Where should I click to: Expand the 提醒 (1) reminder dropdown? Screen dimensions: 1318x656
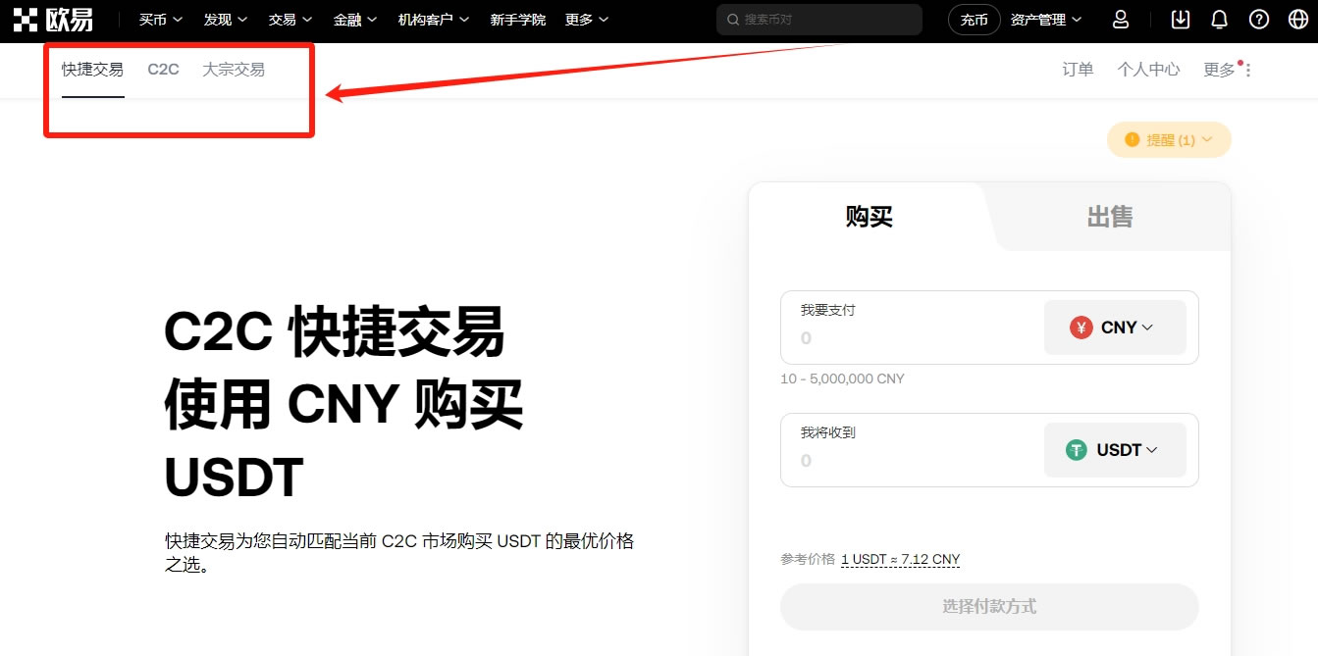[1169, 140]
